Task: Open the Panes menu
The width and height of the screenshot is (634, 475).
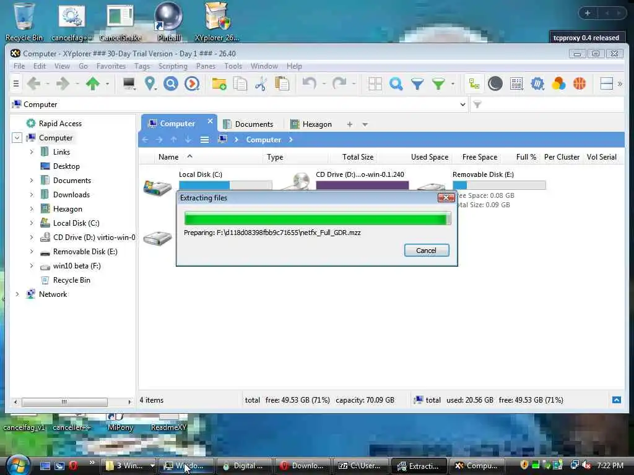Action: tap(206, 66)
